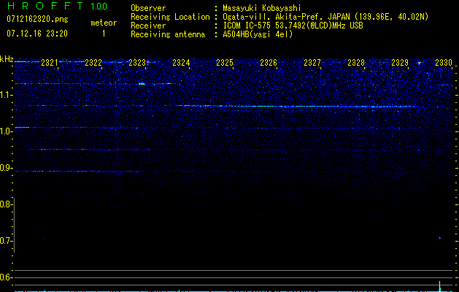The width and height of the screenshot is (459, 292).
Task: Select the 2328 time marker
Action: click(356, 64)
